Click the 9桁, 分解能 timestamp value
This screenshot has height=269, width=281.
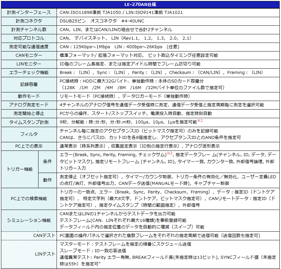[x=128, y=122]
